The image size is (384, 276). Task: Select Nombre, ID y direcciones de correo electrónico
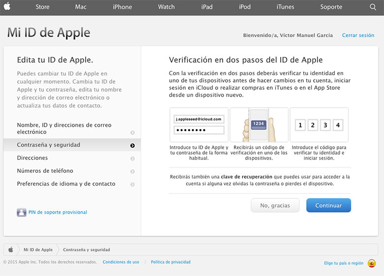(72, 128)
